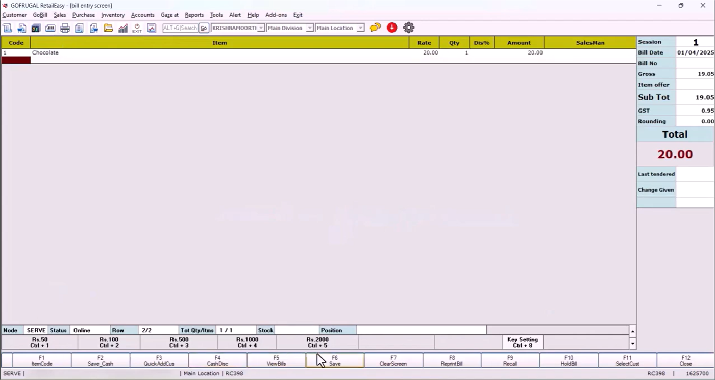The width and height of the screenshot is (715, 380).
Task: Click the SalesMan column header
Action: 590,43
